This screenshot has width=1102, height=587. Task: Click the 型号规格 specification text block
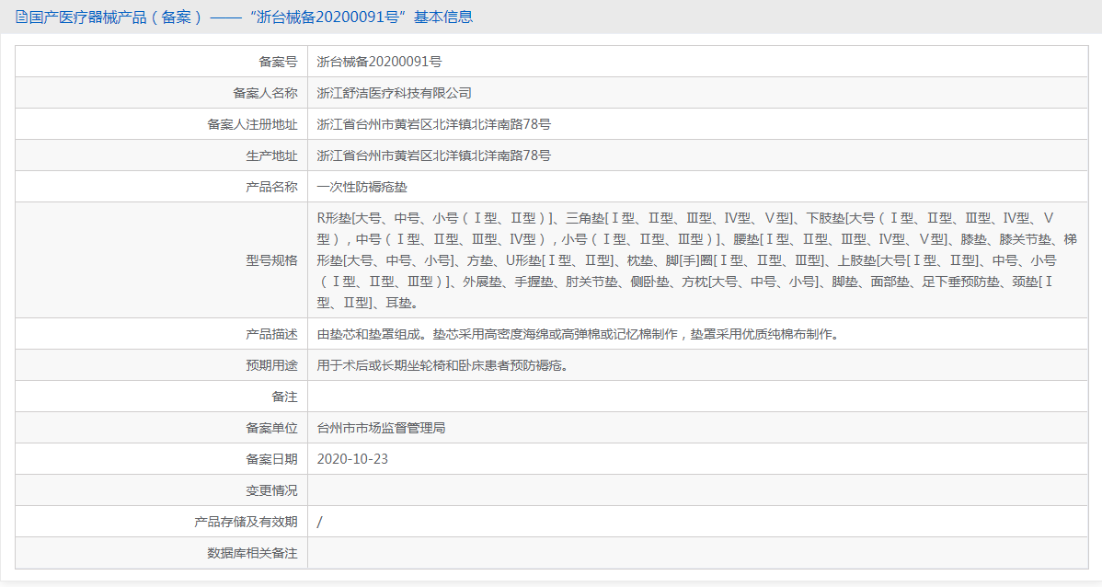coord(696,260)
